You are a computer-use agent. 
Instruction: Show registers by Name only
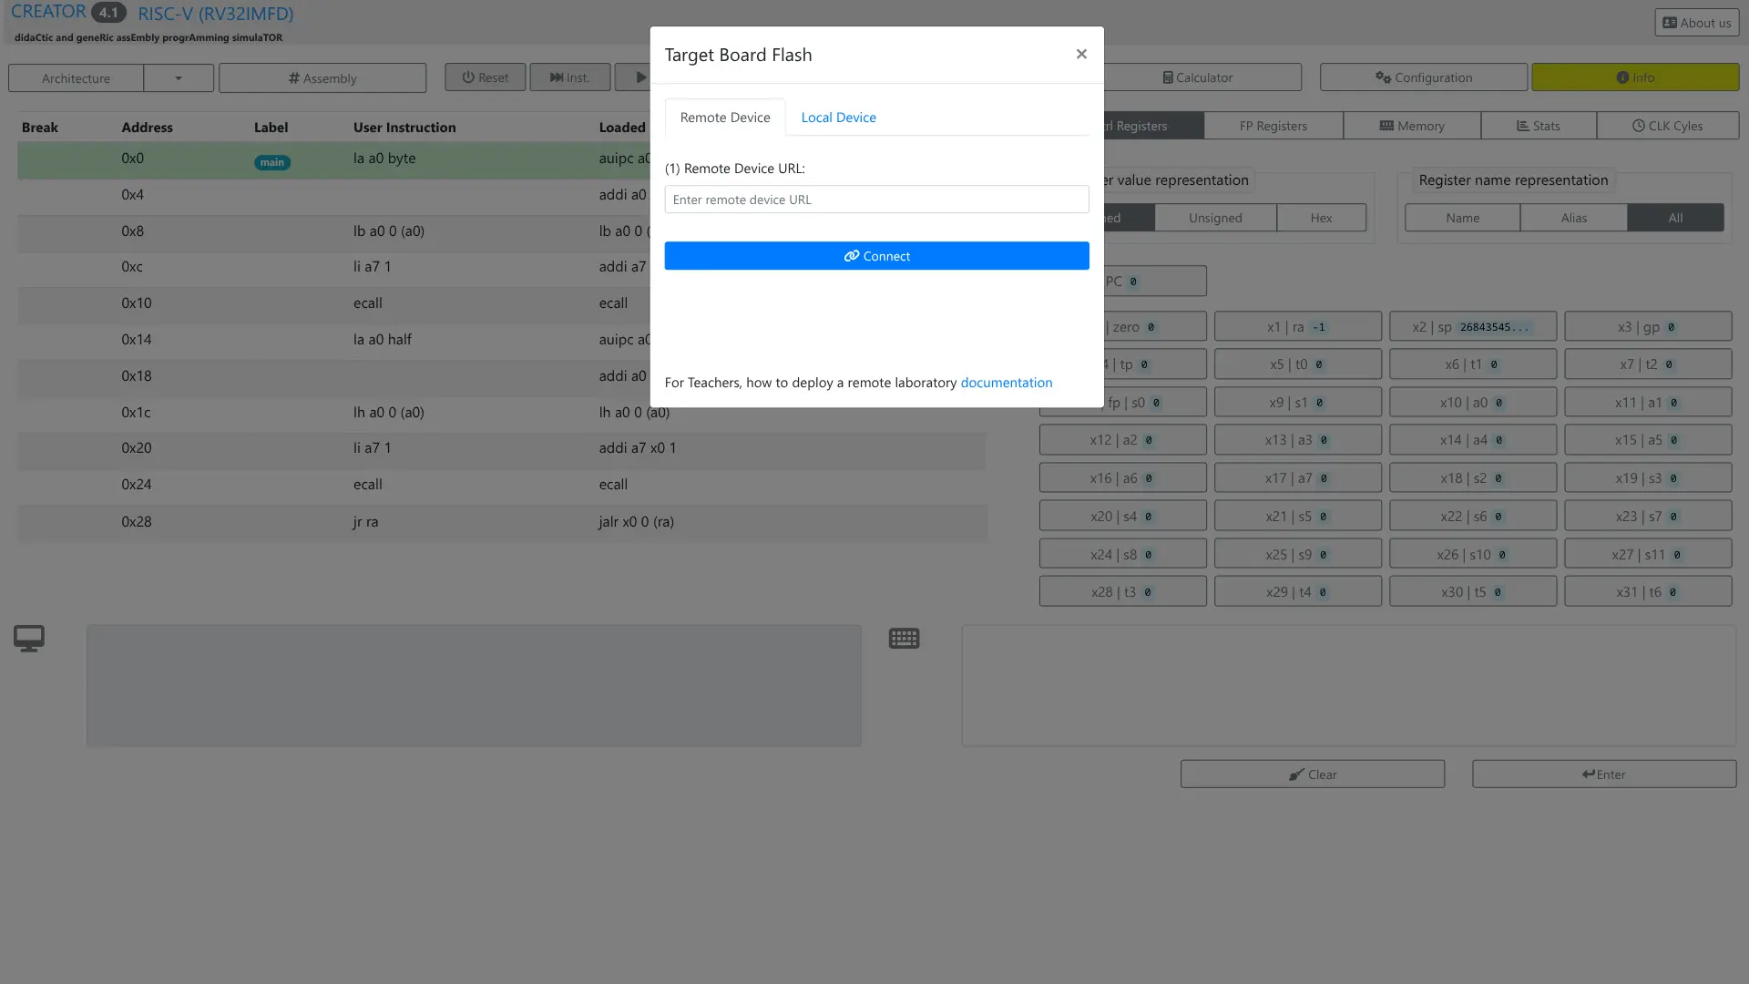click(x=1462, y=218)
